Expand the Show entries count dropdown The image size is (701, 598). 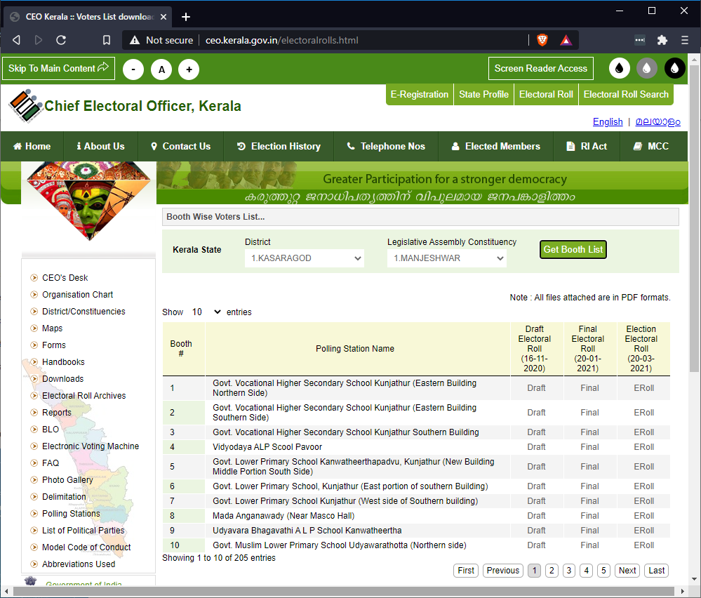coord(206,312)
